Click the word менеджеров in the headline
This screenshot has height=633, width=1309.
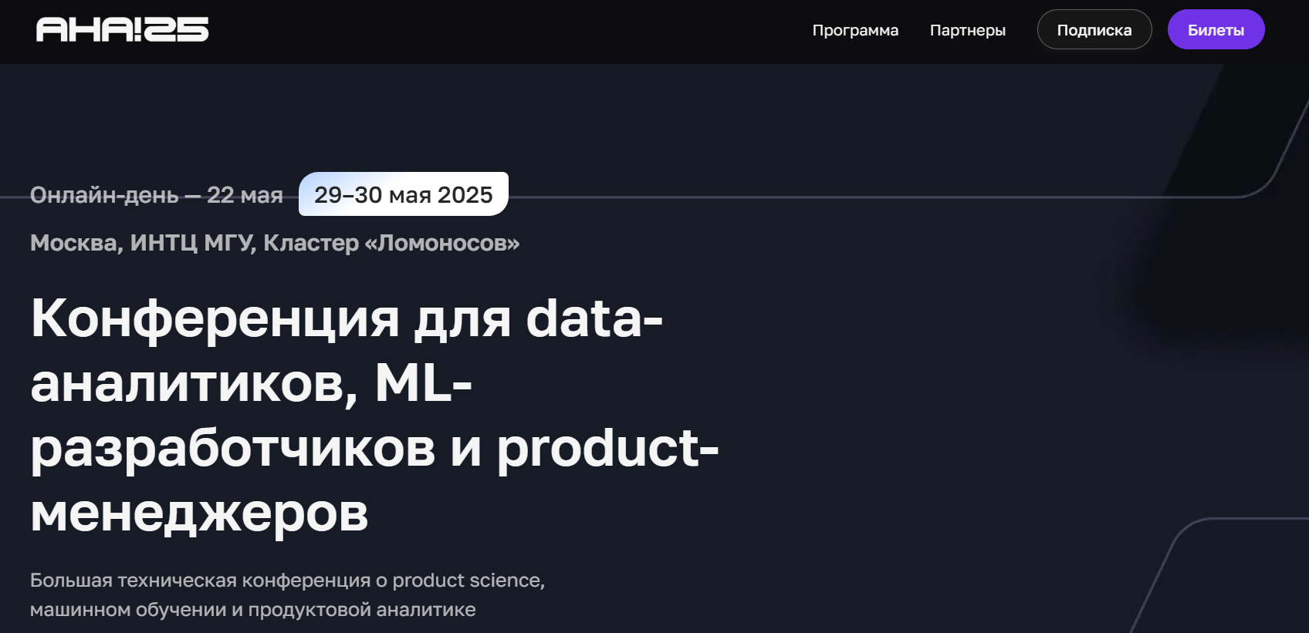tap(199, 513)
